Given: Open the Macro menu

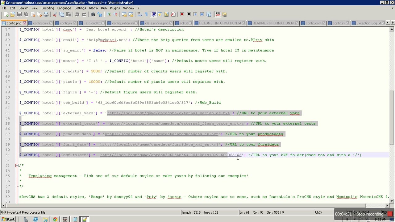Looking at the screenshot, I should [93, 8].
